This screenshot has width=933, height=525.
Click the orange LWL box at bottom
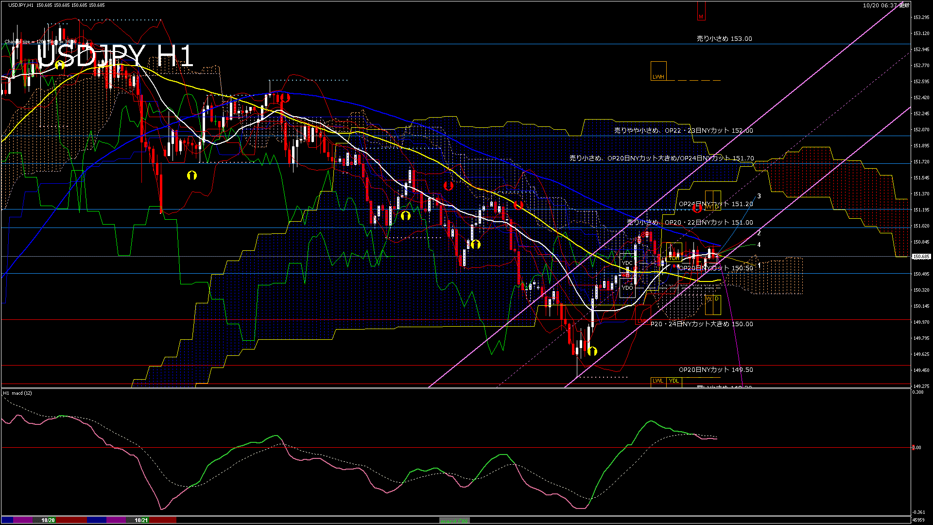pos(658,381)
